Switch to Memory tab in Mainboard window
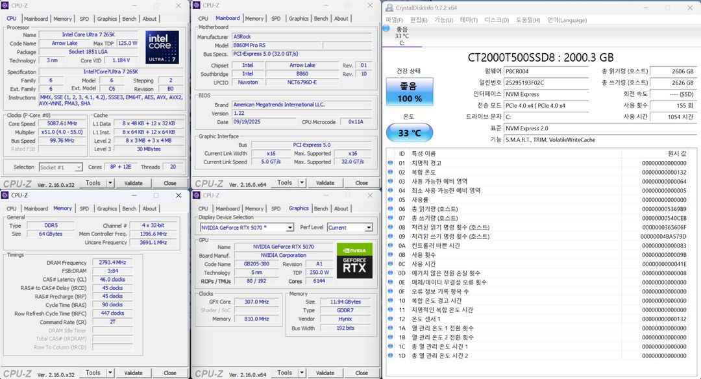This screenshot has width=701, height=379. coord(254,19)
